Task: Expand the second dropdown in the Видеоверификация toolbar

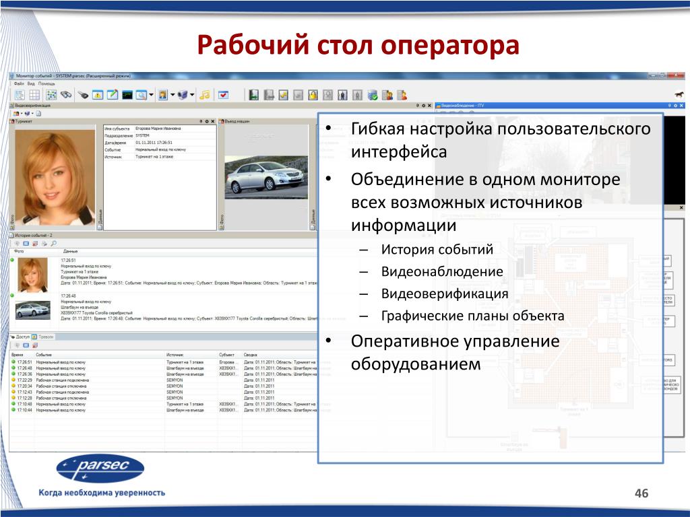Action: [x=32, y=113]
